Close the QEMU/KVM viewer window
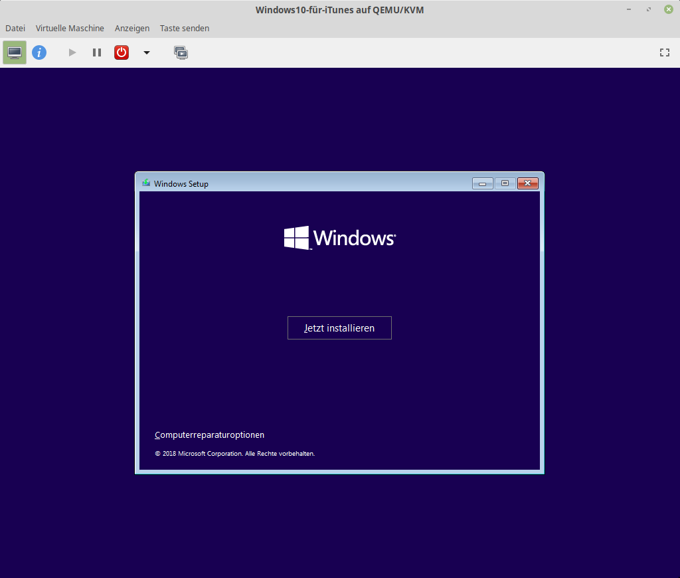Viewport: 680px width, 578px height. click(x=668, y=9)
